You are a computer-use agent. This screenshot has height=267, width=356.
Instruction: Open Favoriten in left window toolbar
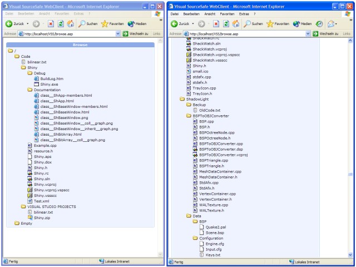tap(112, 23)
